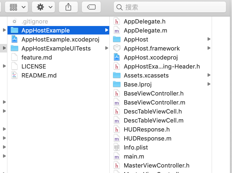
Task: Expand the arrow beside Assets.xcassets
Action: tap(209, 75)
